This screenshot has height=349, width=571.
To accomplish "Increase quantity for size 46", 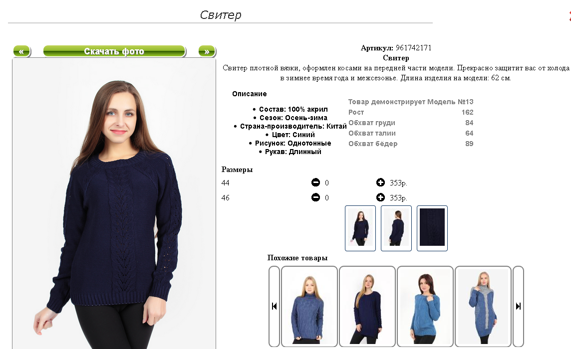I will coord(380,197).
